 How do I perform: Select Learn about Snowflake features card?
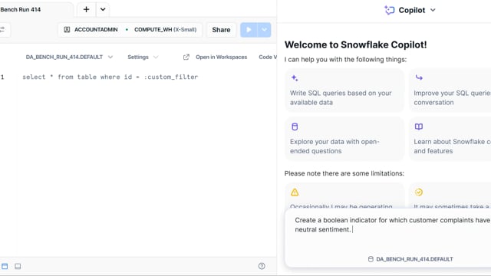tap(450, 139)
